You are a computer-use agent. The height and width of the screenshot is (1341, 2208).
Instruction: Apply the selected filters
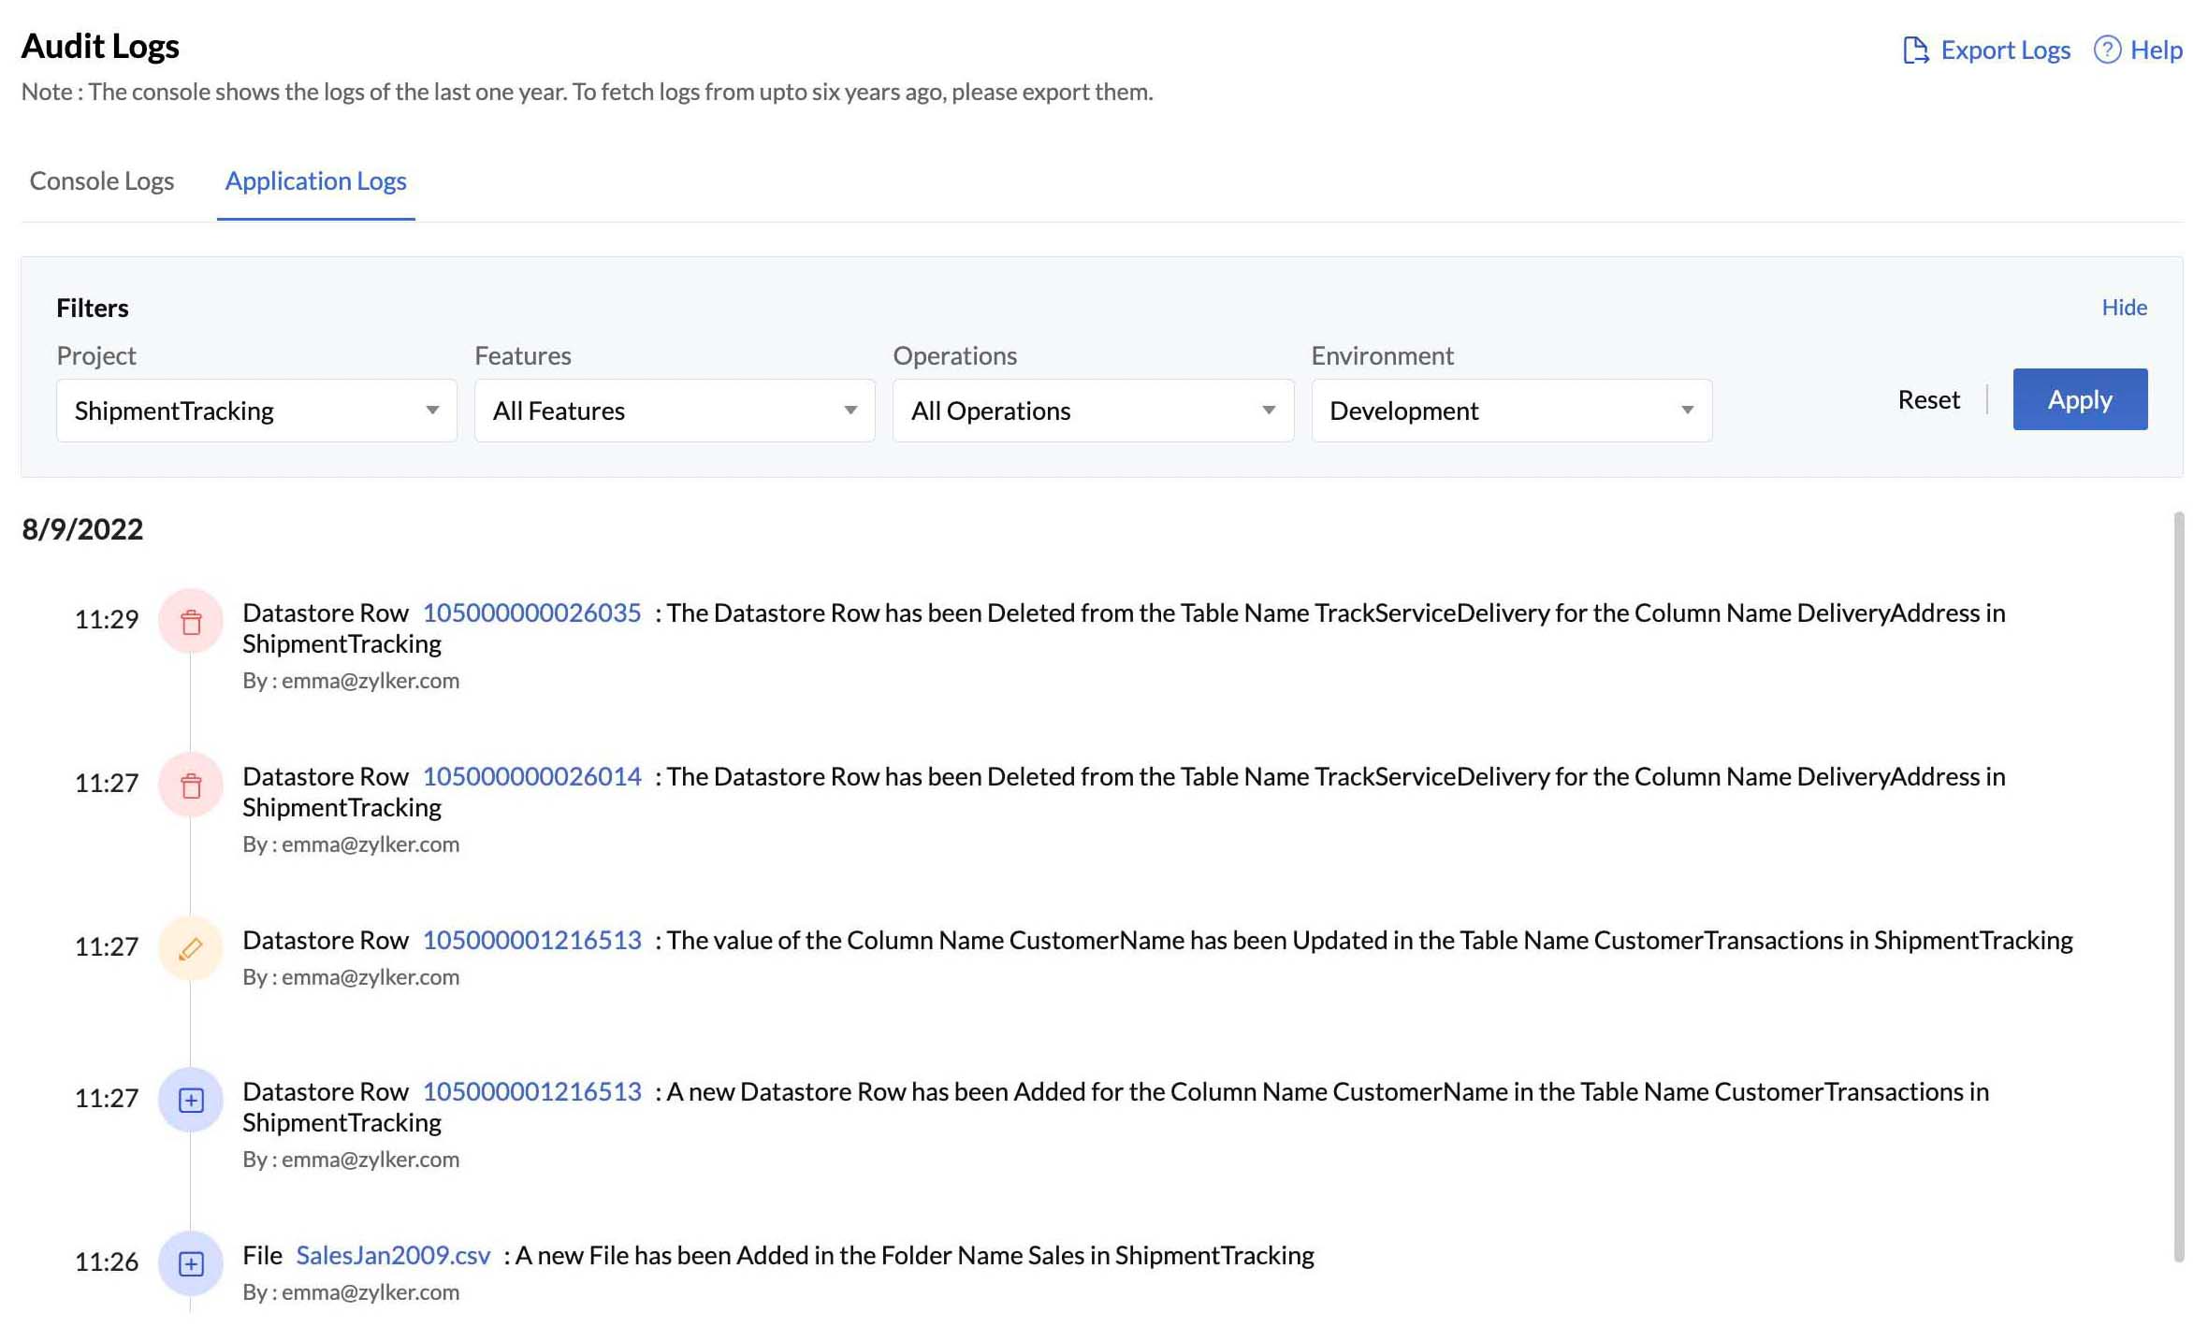pos(2080,399)
